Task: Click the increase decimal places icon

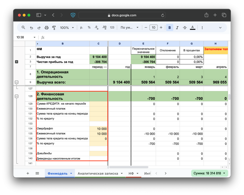Action: point(104,27)
